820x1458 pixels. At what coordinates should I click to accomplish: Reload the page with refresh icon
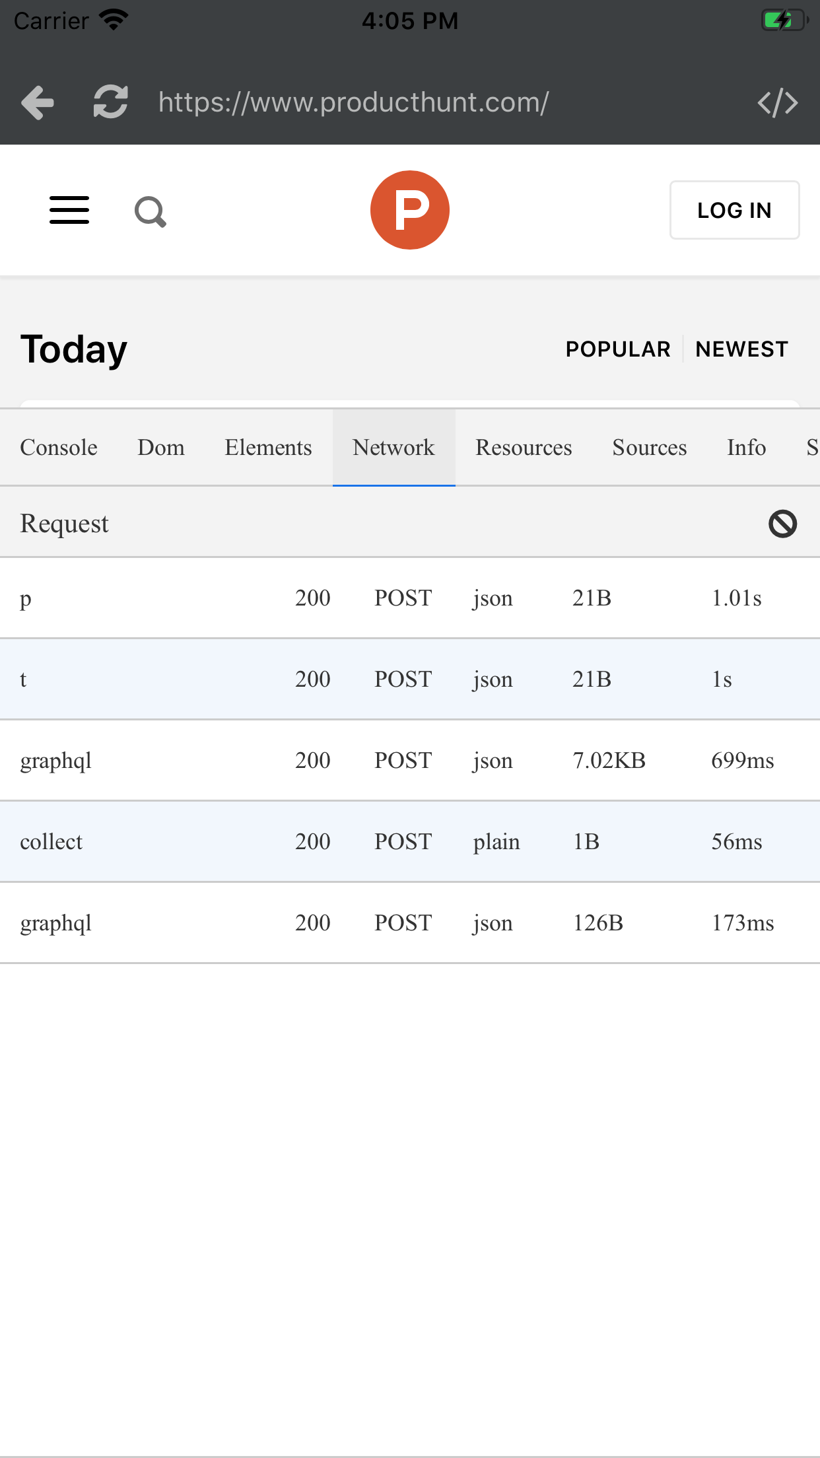point(110,102)
